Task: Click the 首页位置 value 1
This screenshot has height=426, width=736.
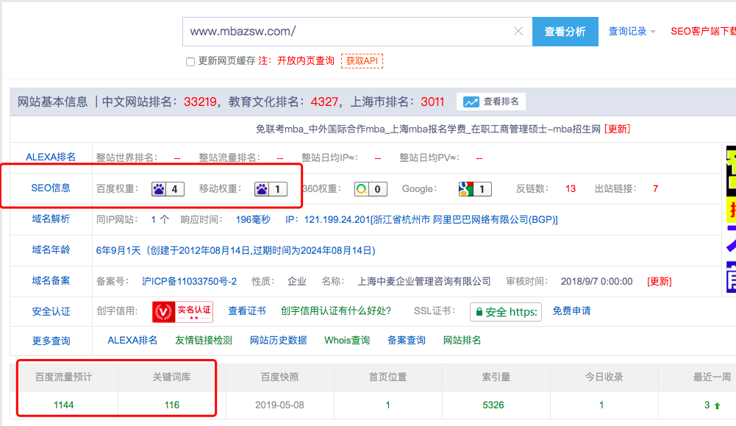Action: click(387, 405)
